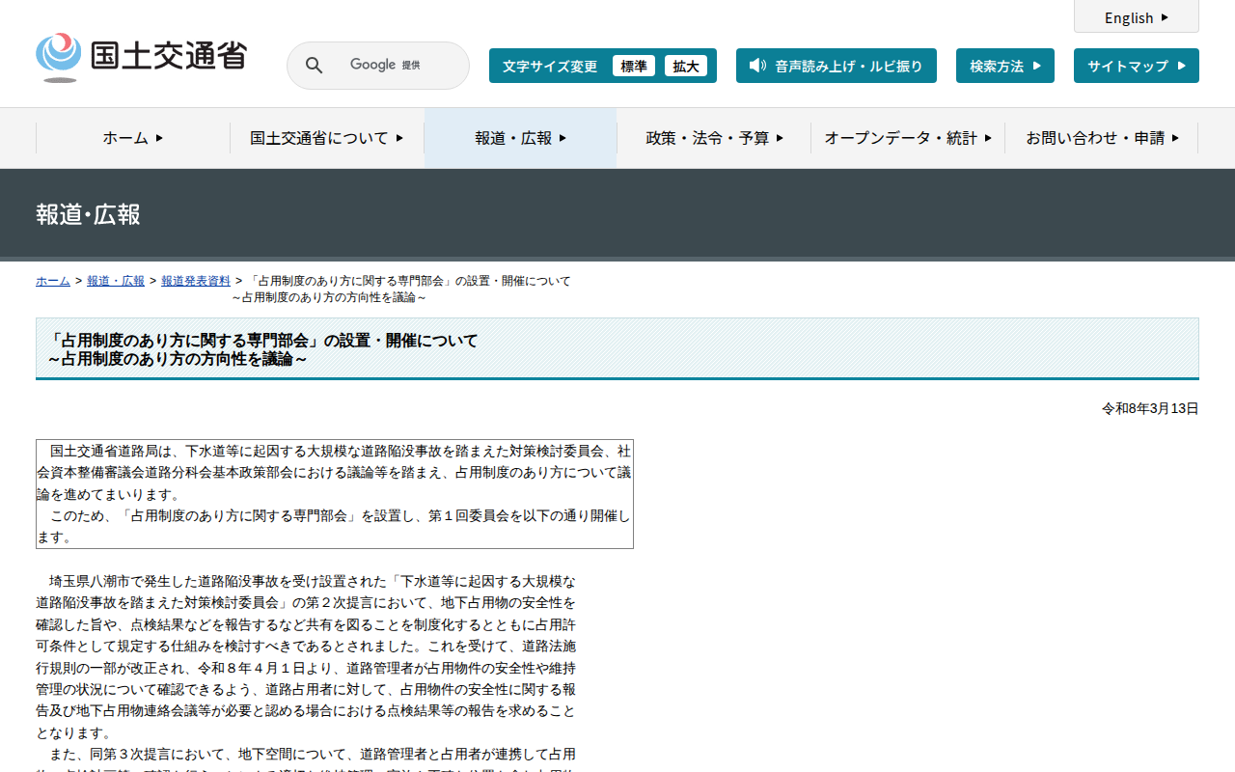Open お問い合わせ・申請 menu

pos(1102,138)
